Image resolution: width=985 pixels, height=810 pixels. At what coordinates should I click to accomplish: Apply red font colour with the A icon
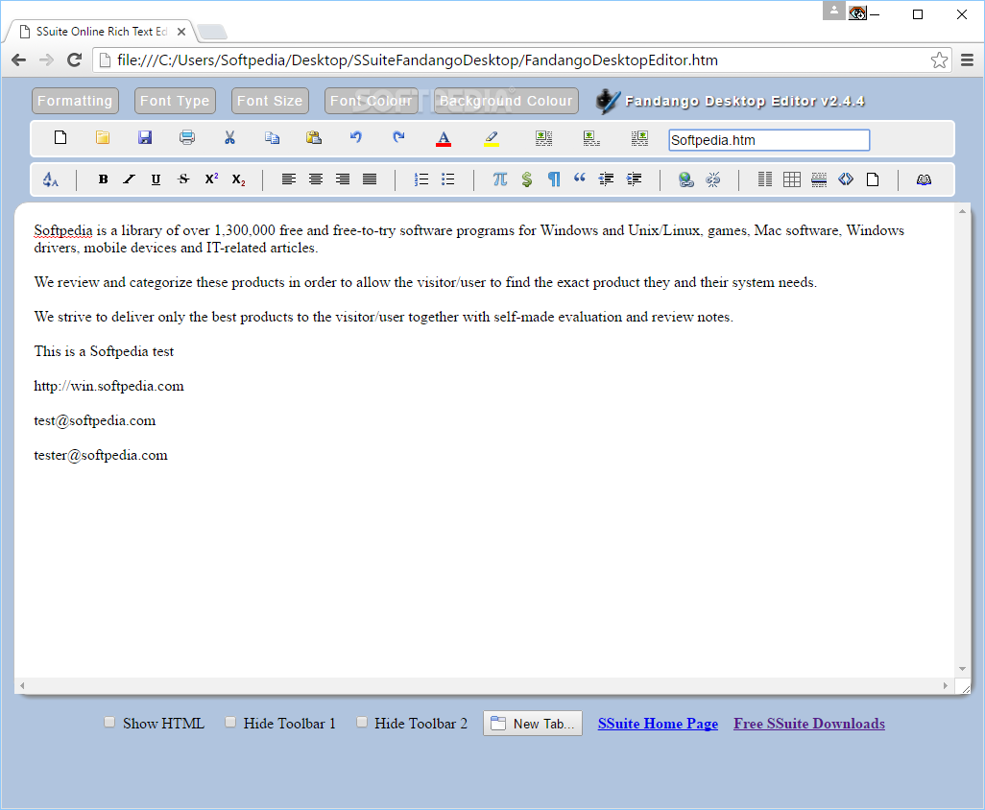(x=444, y=139)
